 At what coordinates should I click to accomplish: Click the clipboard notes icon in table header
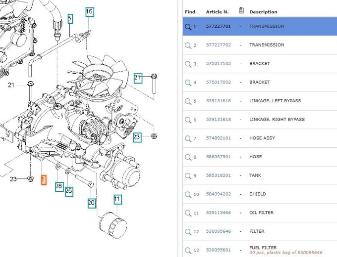tap(241, 10)
